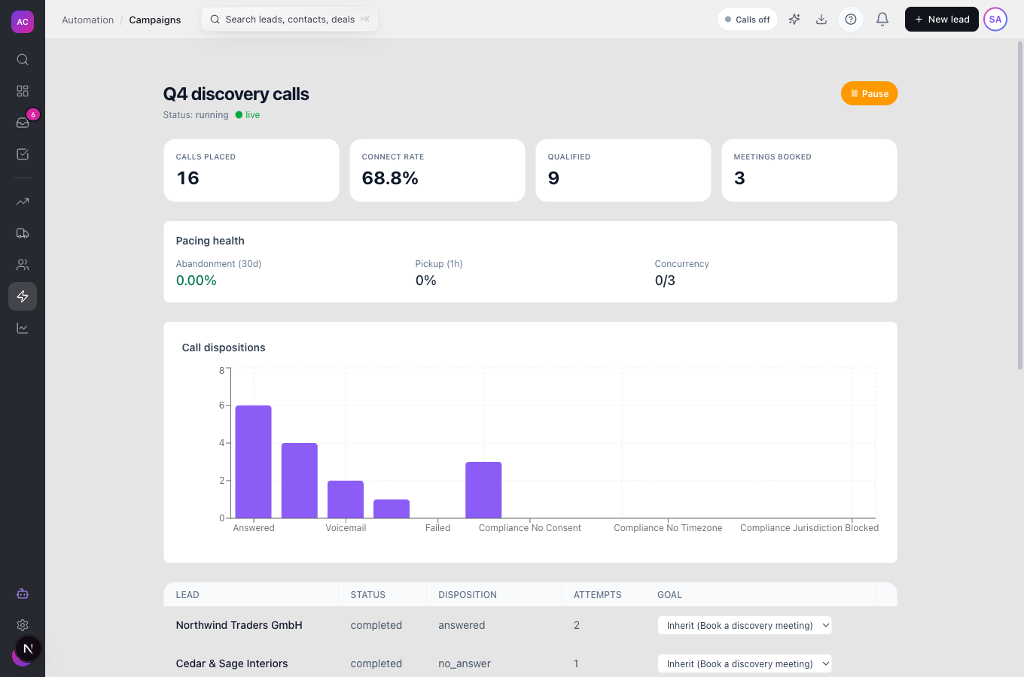Click the 0/3 concurrency value

pyautogui.click(x=665, y=281)
